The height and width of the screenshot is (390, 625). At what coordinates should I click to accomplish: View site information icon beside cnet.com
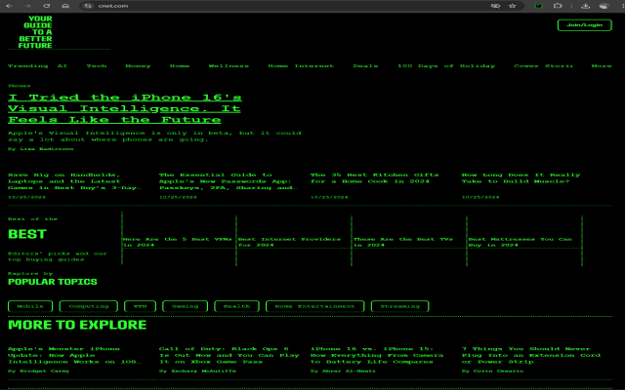(x=89, y=6)
